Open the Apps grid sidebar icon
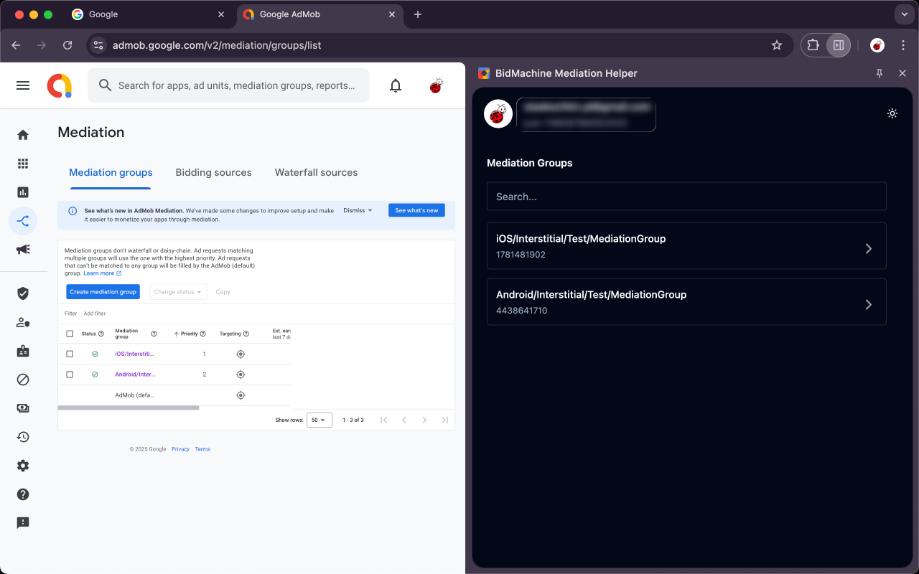Screen dimensions: 919x574 pos(23,164)
